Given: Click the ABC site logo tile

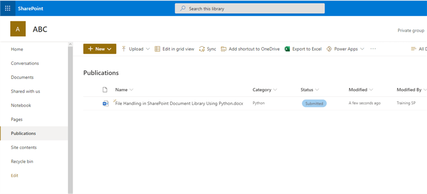Looking at the screenshot, I should point(18,29).
